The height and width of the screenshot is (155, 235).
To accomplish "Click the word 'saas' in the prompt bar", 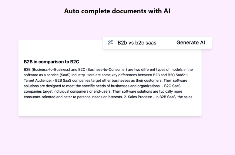I will (151, 43).
